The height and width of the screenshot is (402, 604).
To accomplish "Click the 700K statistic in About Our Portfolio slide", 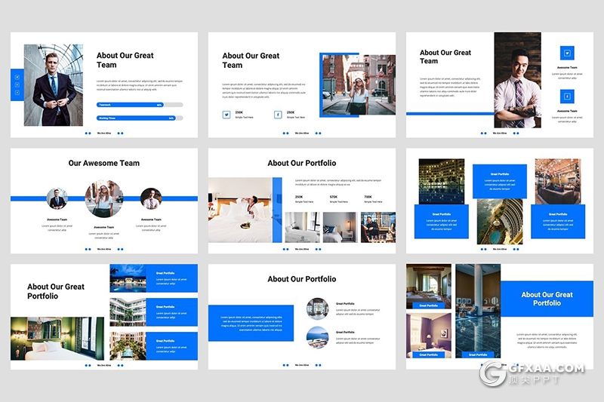I will tap(368, 197).
